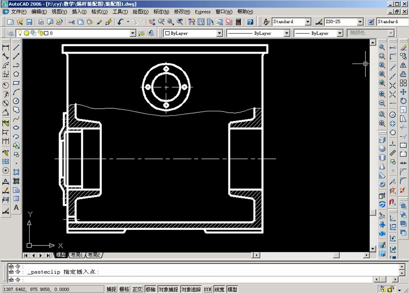Image resolution: width=409 pixels, height=293 pixels.
Task: Enable Ortho mode in the status bar
Action: coord(137,289)
